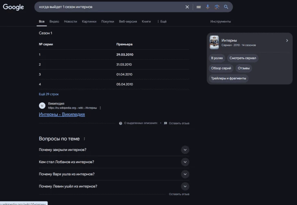Open the Инструменты search tools

tap(221, 22)
